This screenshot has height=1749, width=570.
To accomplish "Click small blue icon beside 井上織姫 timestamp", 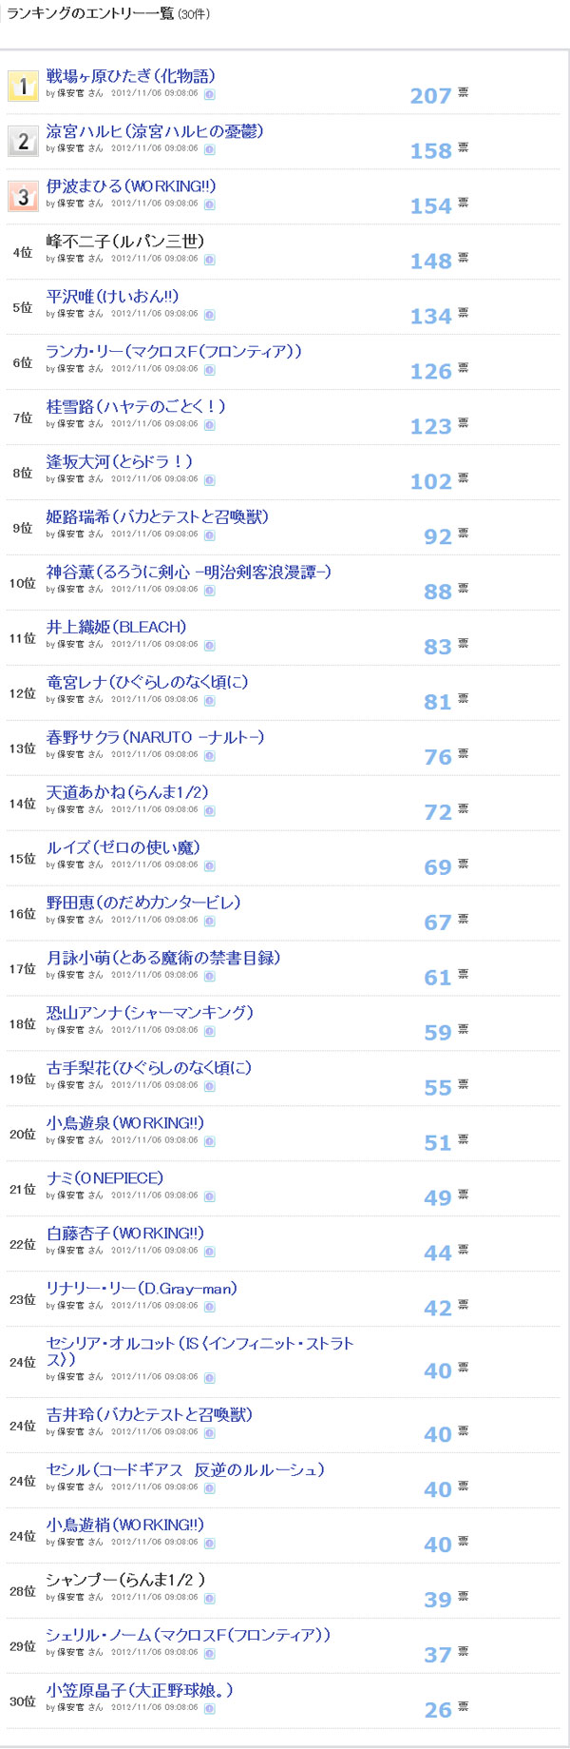I will 210,646.
